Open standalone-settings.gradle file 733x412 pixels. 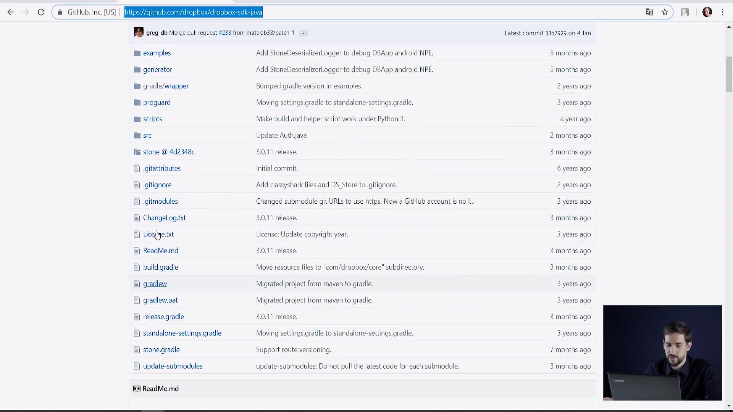coord(182,333)
